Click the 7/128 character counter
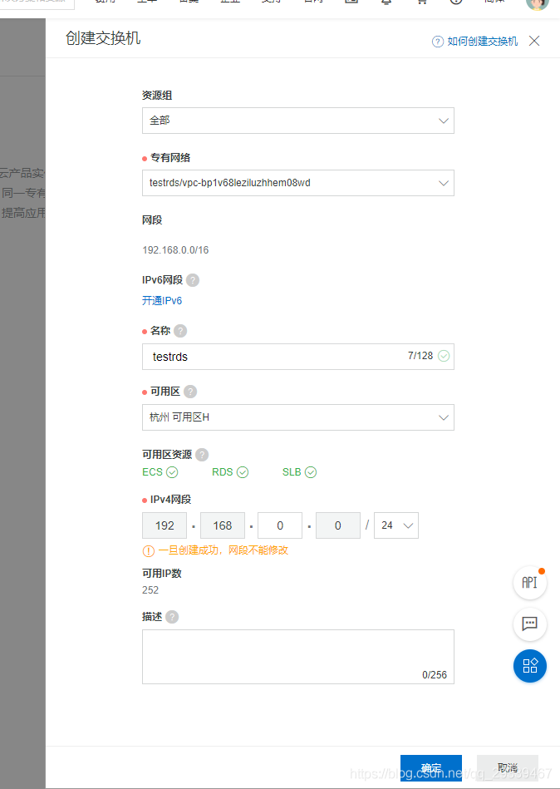This screenshot has height=789, width=560. coord(420,356)
